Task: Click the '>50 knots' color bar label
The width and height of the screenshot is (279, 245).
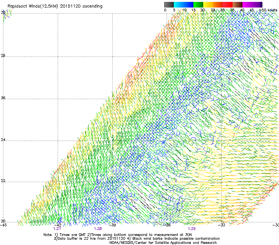Action: click(x=268, y=10)
